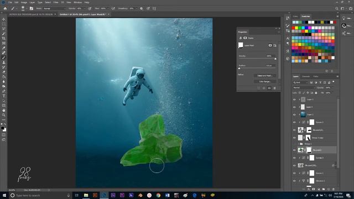Switch to the Color panel tab
354x199 pixels.
coord(295,17)
